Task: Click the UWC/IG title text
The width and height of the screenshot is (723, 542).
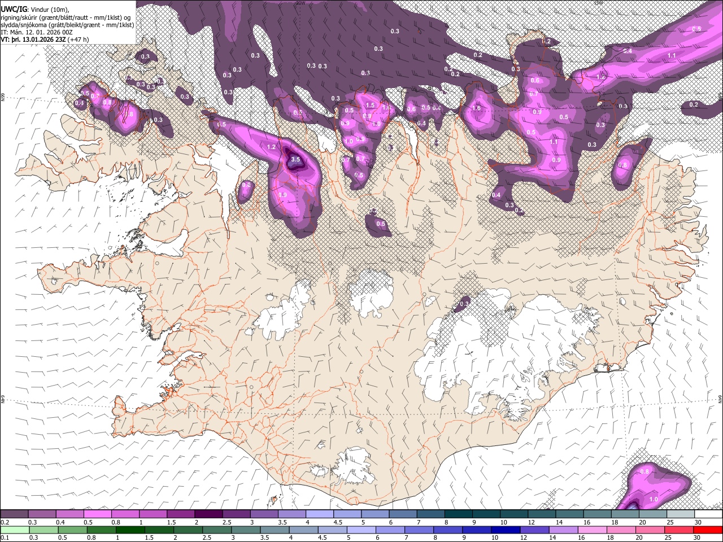Action: click(x=13, y=10)
